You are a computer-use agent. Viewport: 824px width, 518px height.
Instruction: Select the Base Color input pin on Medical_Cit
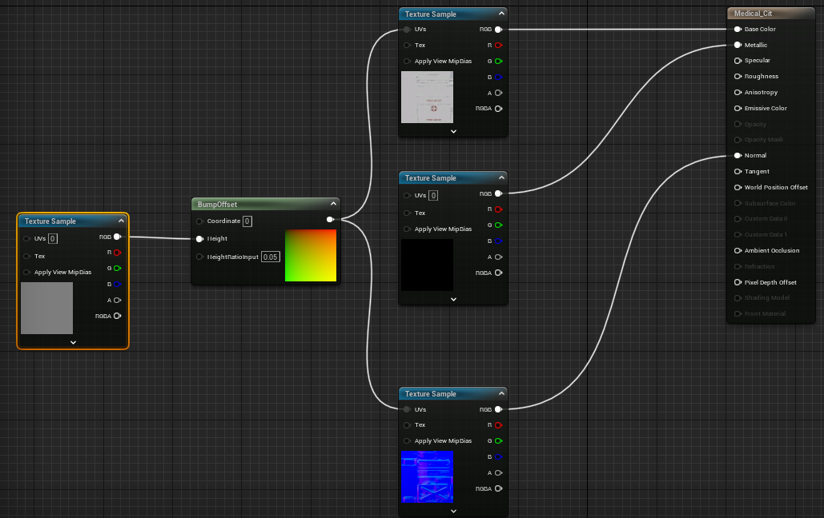(738, 29)
